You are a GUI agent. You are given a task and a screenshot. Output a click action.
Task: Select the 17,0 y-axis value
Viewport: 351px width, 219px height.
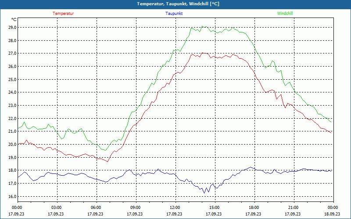point(13,183)
